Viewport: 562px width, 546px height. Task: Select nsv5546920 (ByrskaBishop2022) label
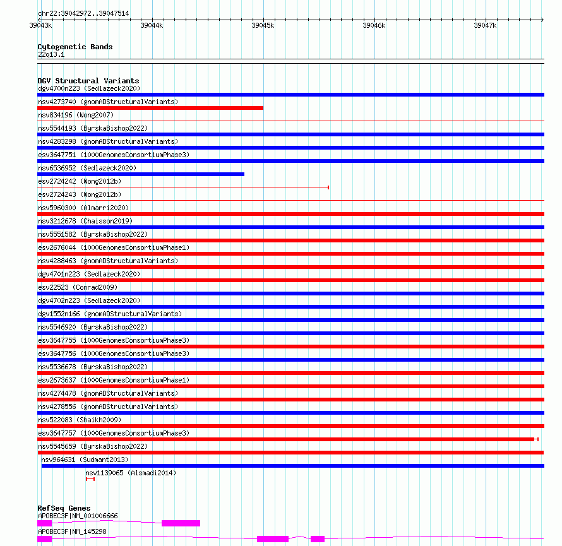[93, 327]
